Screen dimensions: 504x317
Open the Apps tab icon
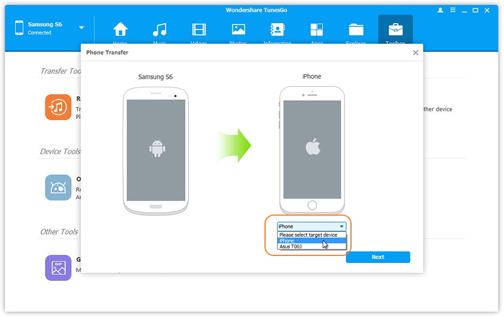click(317, 30)
